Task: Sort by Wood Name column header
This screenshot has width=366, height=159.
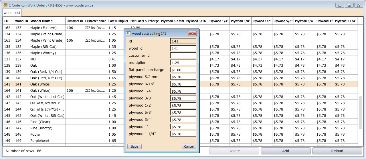Action: click(x=41, y=21)
